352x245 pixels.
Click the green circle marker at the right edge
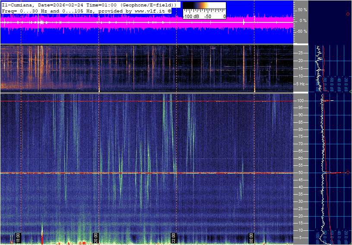[x=351, y=92]
